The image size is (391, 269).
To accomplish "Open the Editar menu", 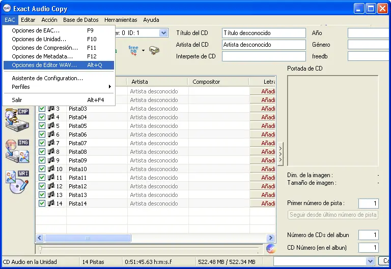I will [28, 20].
